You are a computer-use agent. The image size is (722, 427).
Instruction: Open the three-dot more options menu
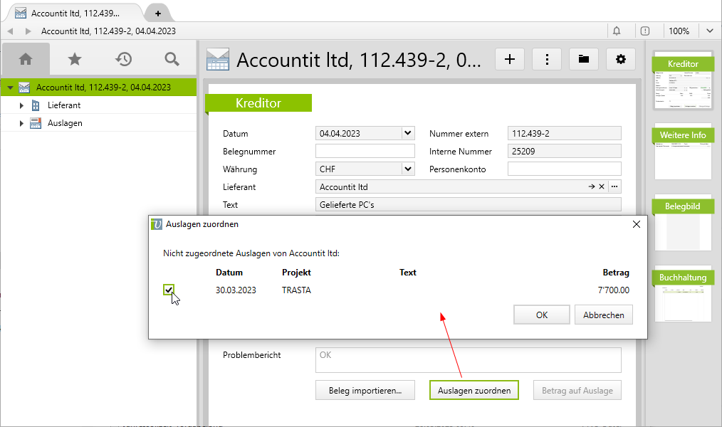(547, 60)
